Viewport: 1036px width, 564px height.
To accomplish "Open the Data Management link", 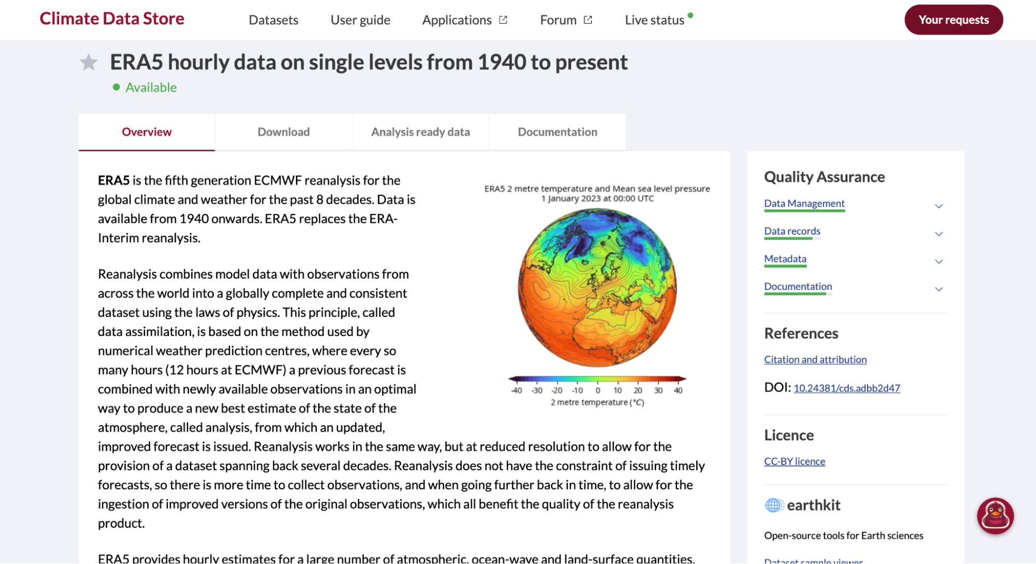I will pos(804,203).
